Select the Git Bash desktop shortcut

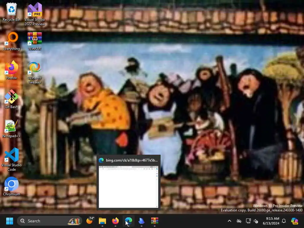tap(12, 99)
